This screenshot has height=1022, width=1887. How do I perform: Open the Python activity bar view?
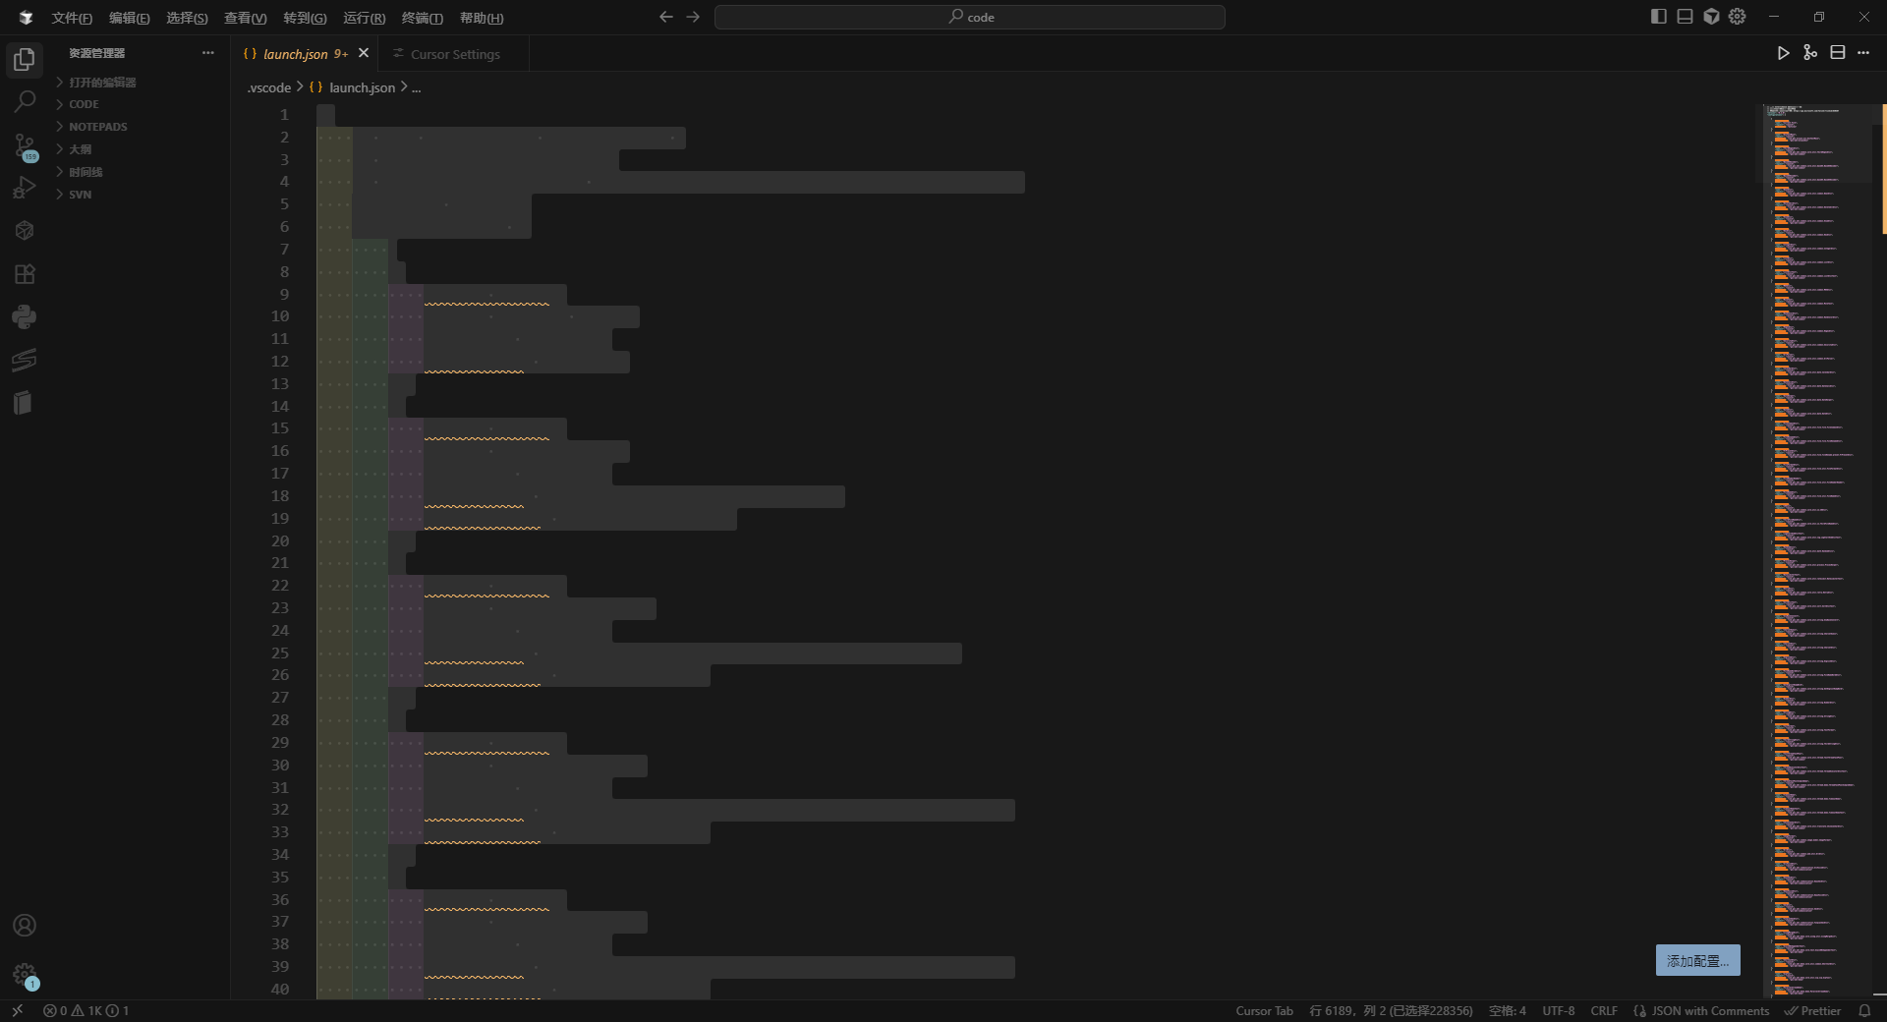[x=25, y=316]
